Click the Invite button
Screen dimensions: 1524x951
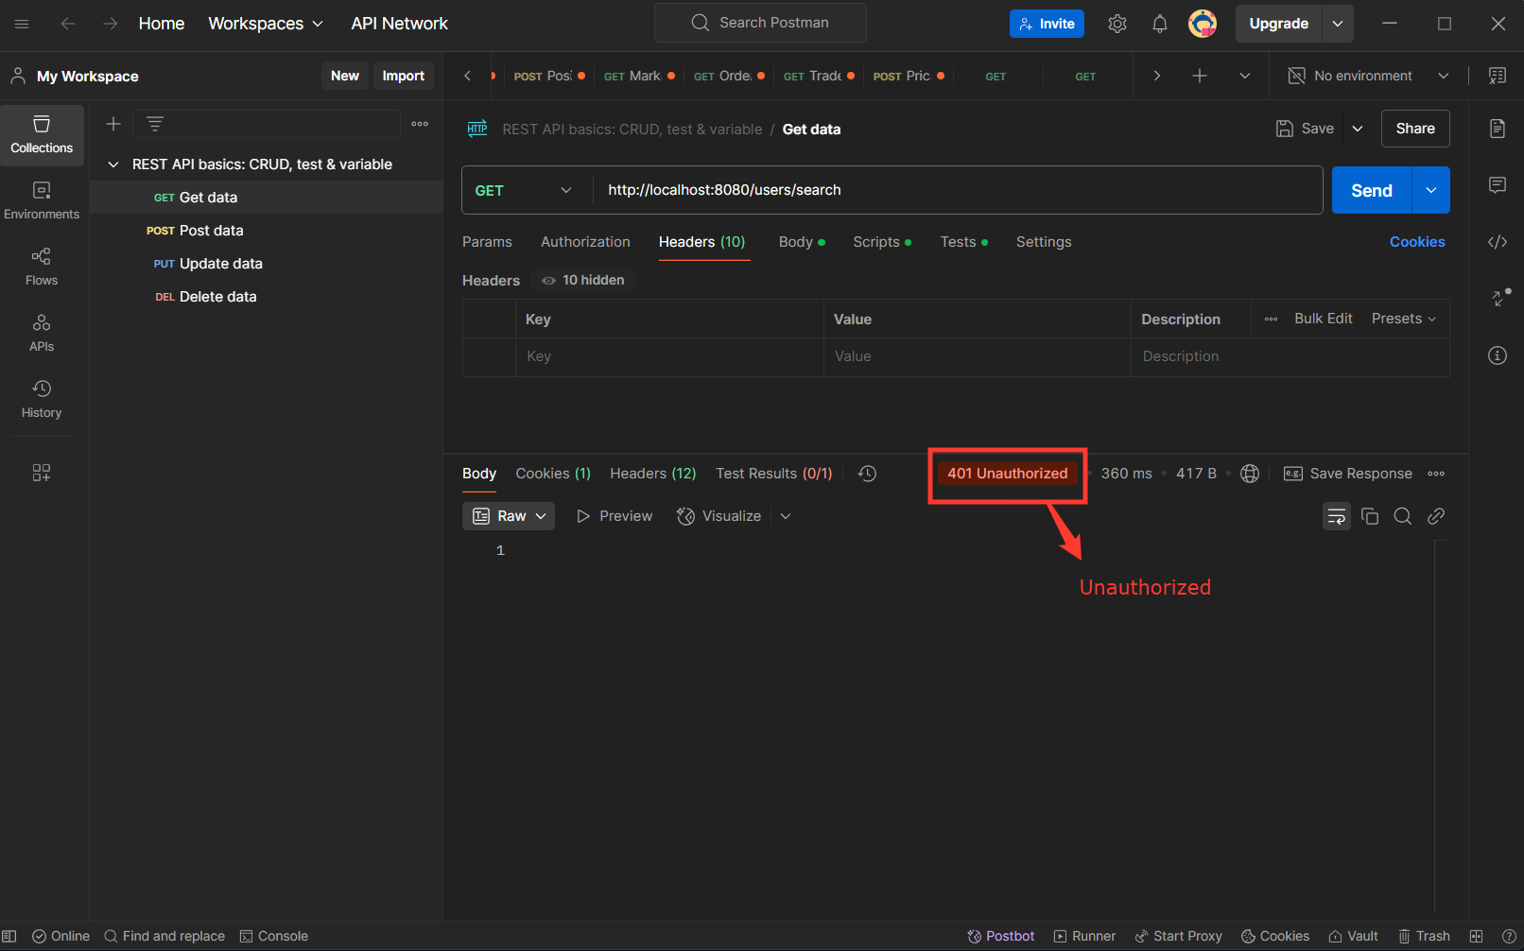1047,24
